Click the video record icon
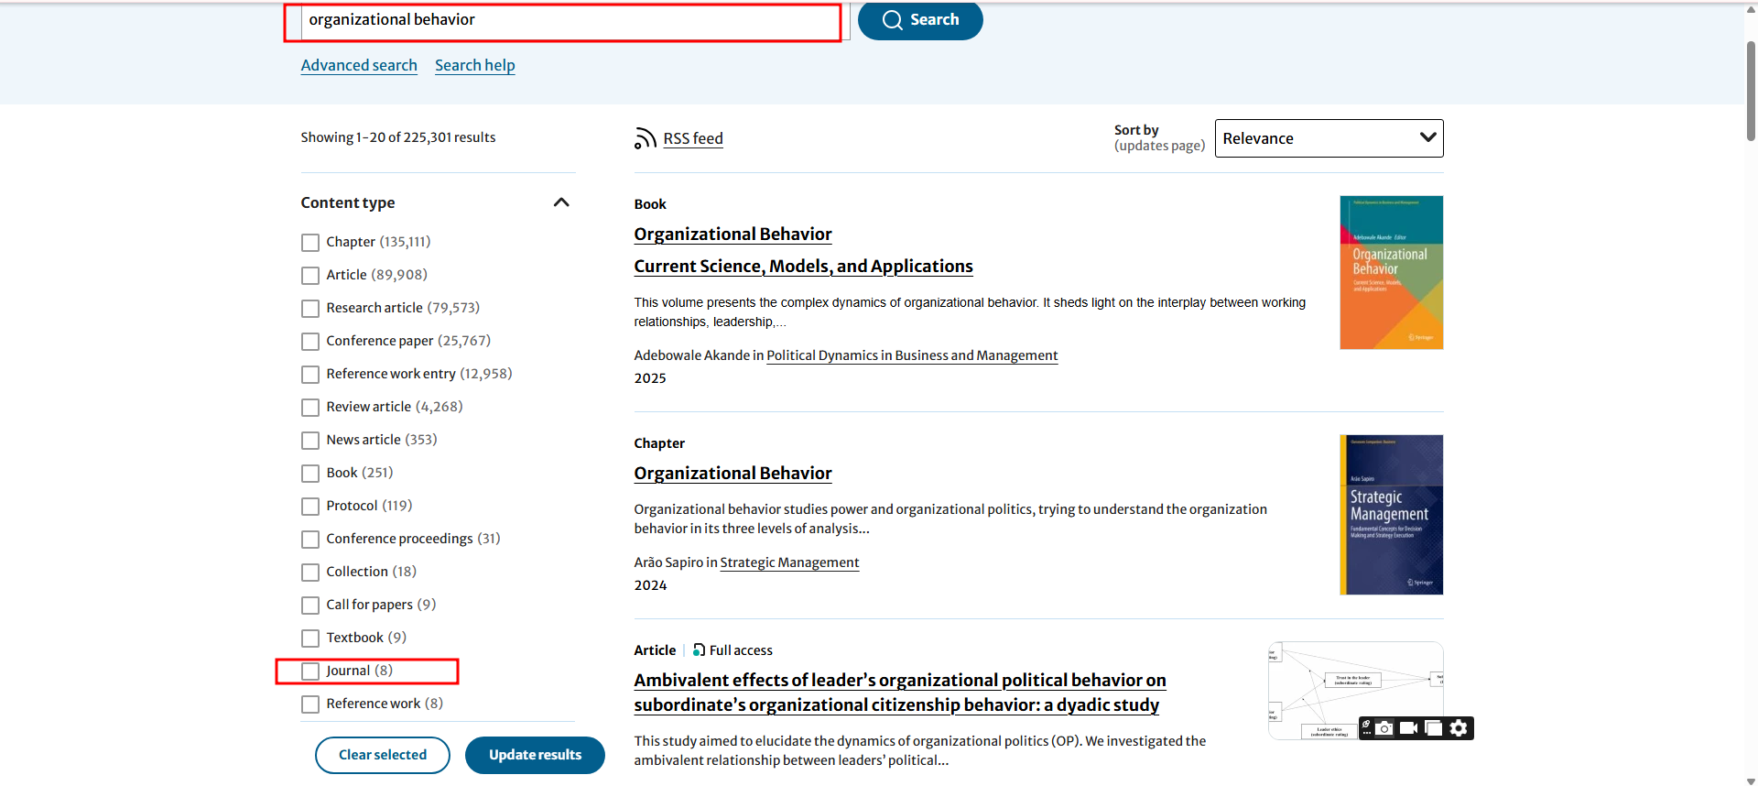 [x=1409, y=728]
